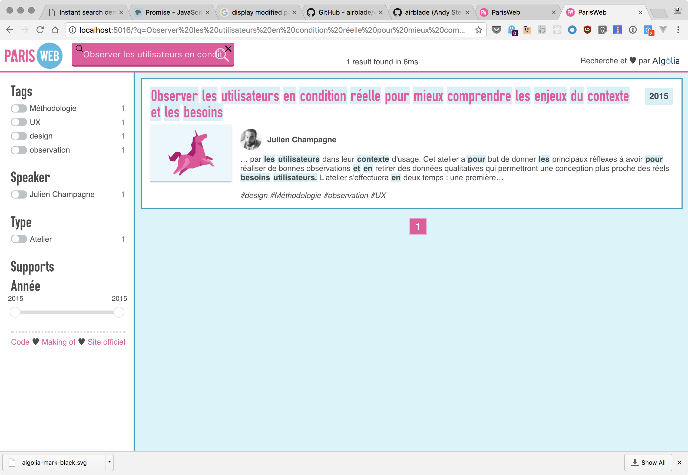
Task: Enable the design tag filter
Action: [19, 136]
